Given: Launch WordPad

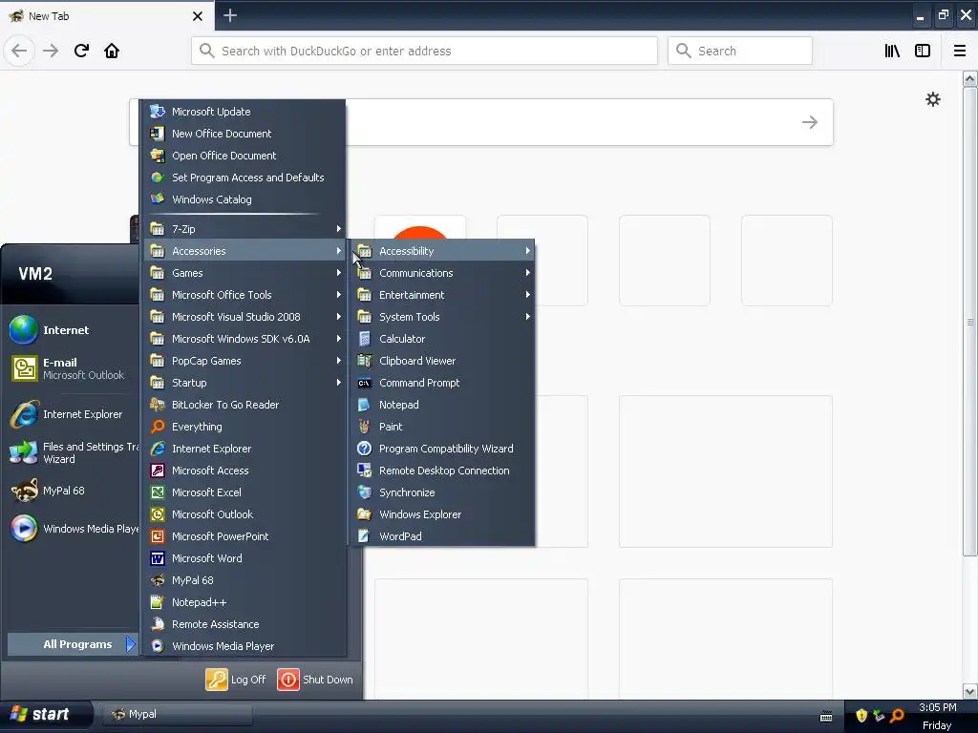Looking at the screenshot, I should [x=443, y=536].
